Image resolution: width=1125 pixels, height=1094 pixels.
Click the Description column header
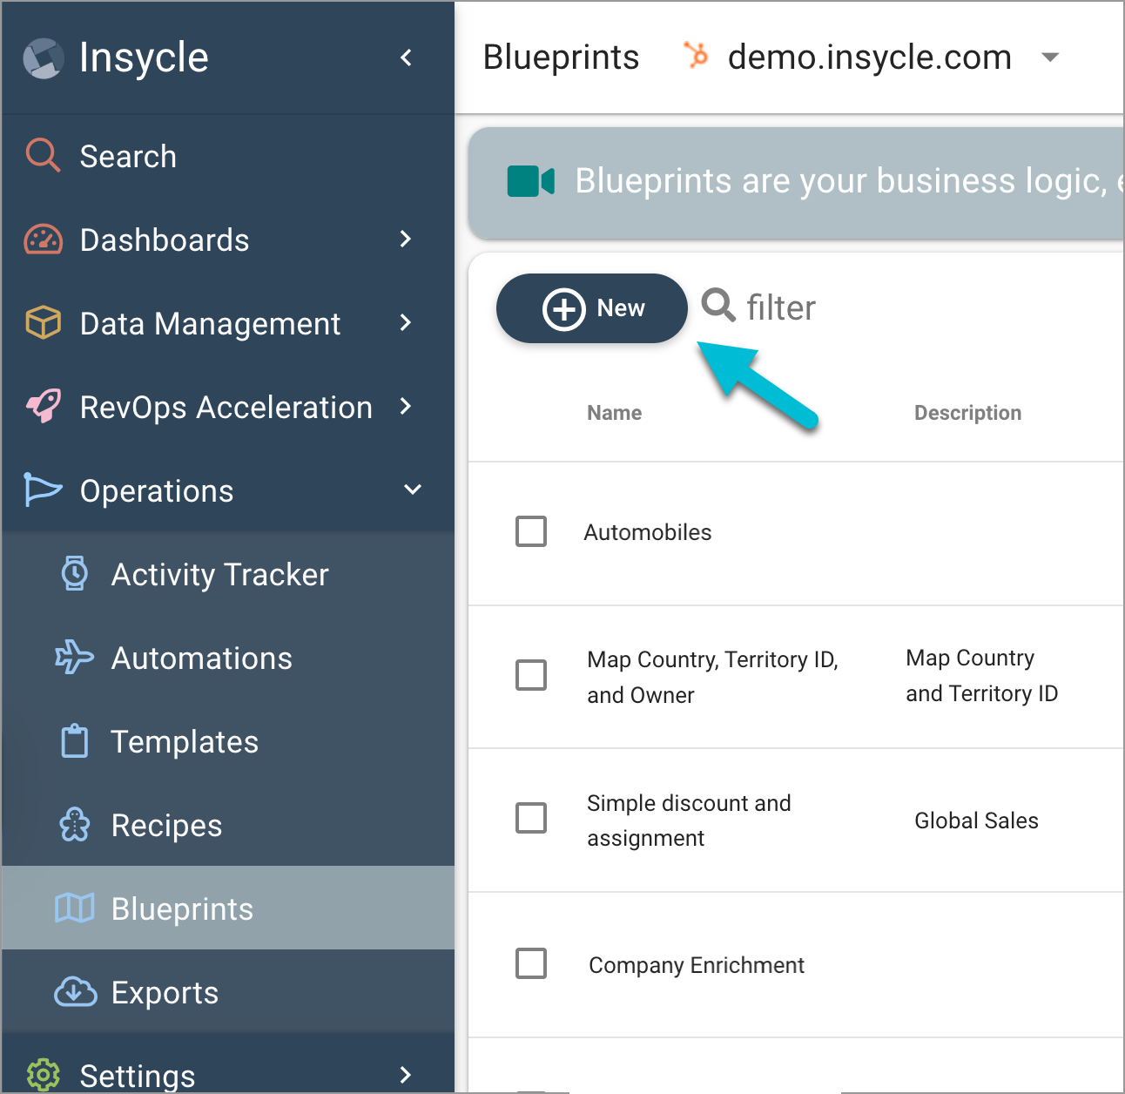pos(968,413)
